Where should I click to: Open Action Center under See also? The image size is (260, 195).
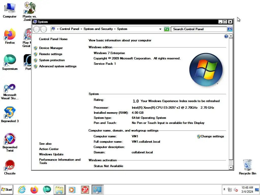point(49,149)
